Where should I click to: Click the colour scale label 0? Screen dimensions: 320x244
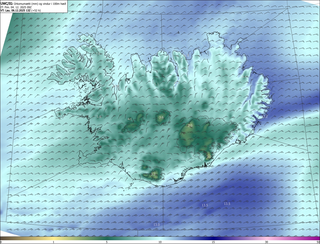[x=1, y=242]
